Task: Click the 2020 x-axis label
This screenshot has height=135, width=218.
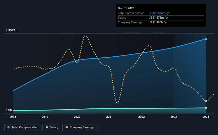Action: [77, 117]
